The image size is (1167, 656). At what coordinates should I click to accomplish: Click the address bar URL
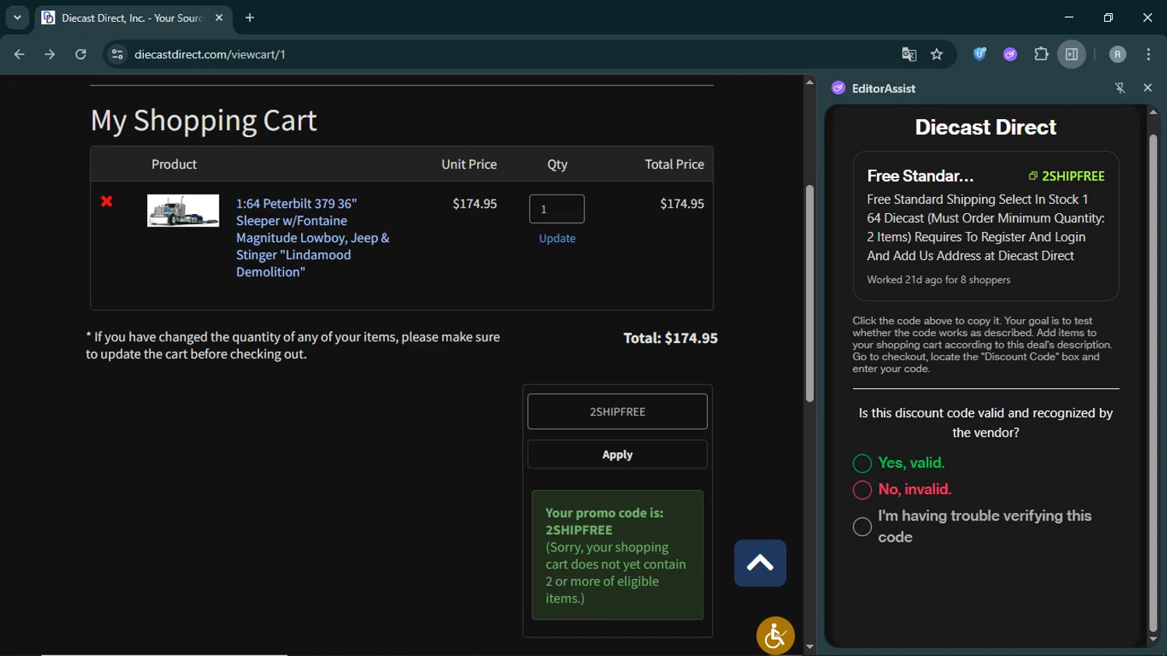[x=210, y=54]
